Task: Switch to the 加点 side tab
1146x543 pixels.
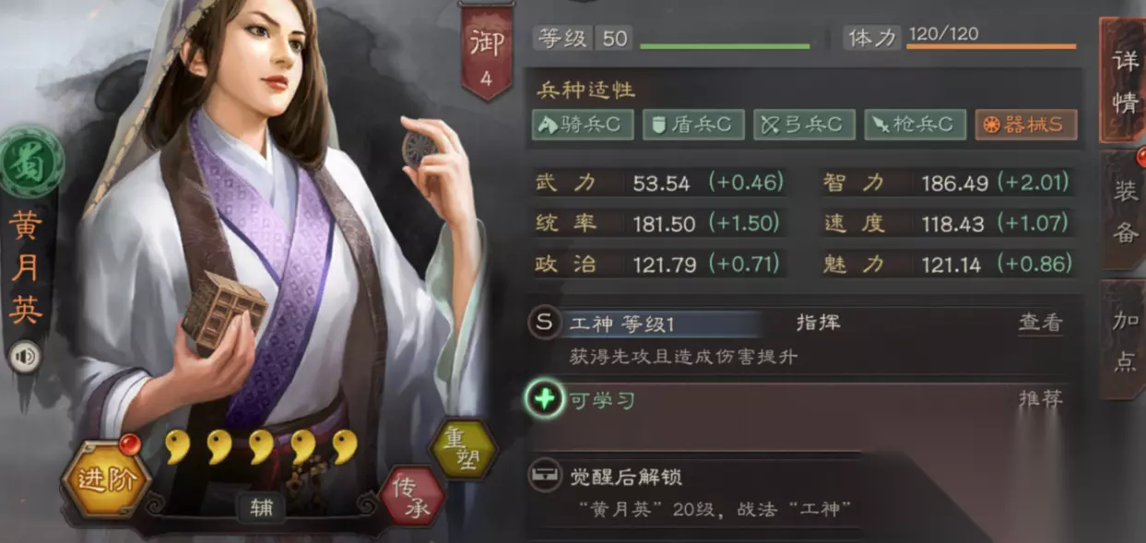Action: (x=1124, y=339)
